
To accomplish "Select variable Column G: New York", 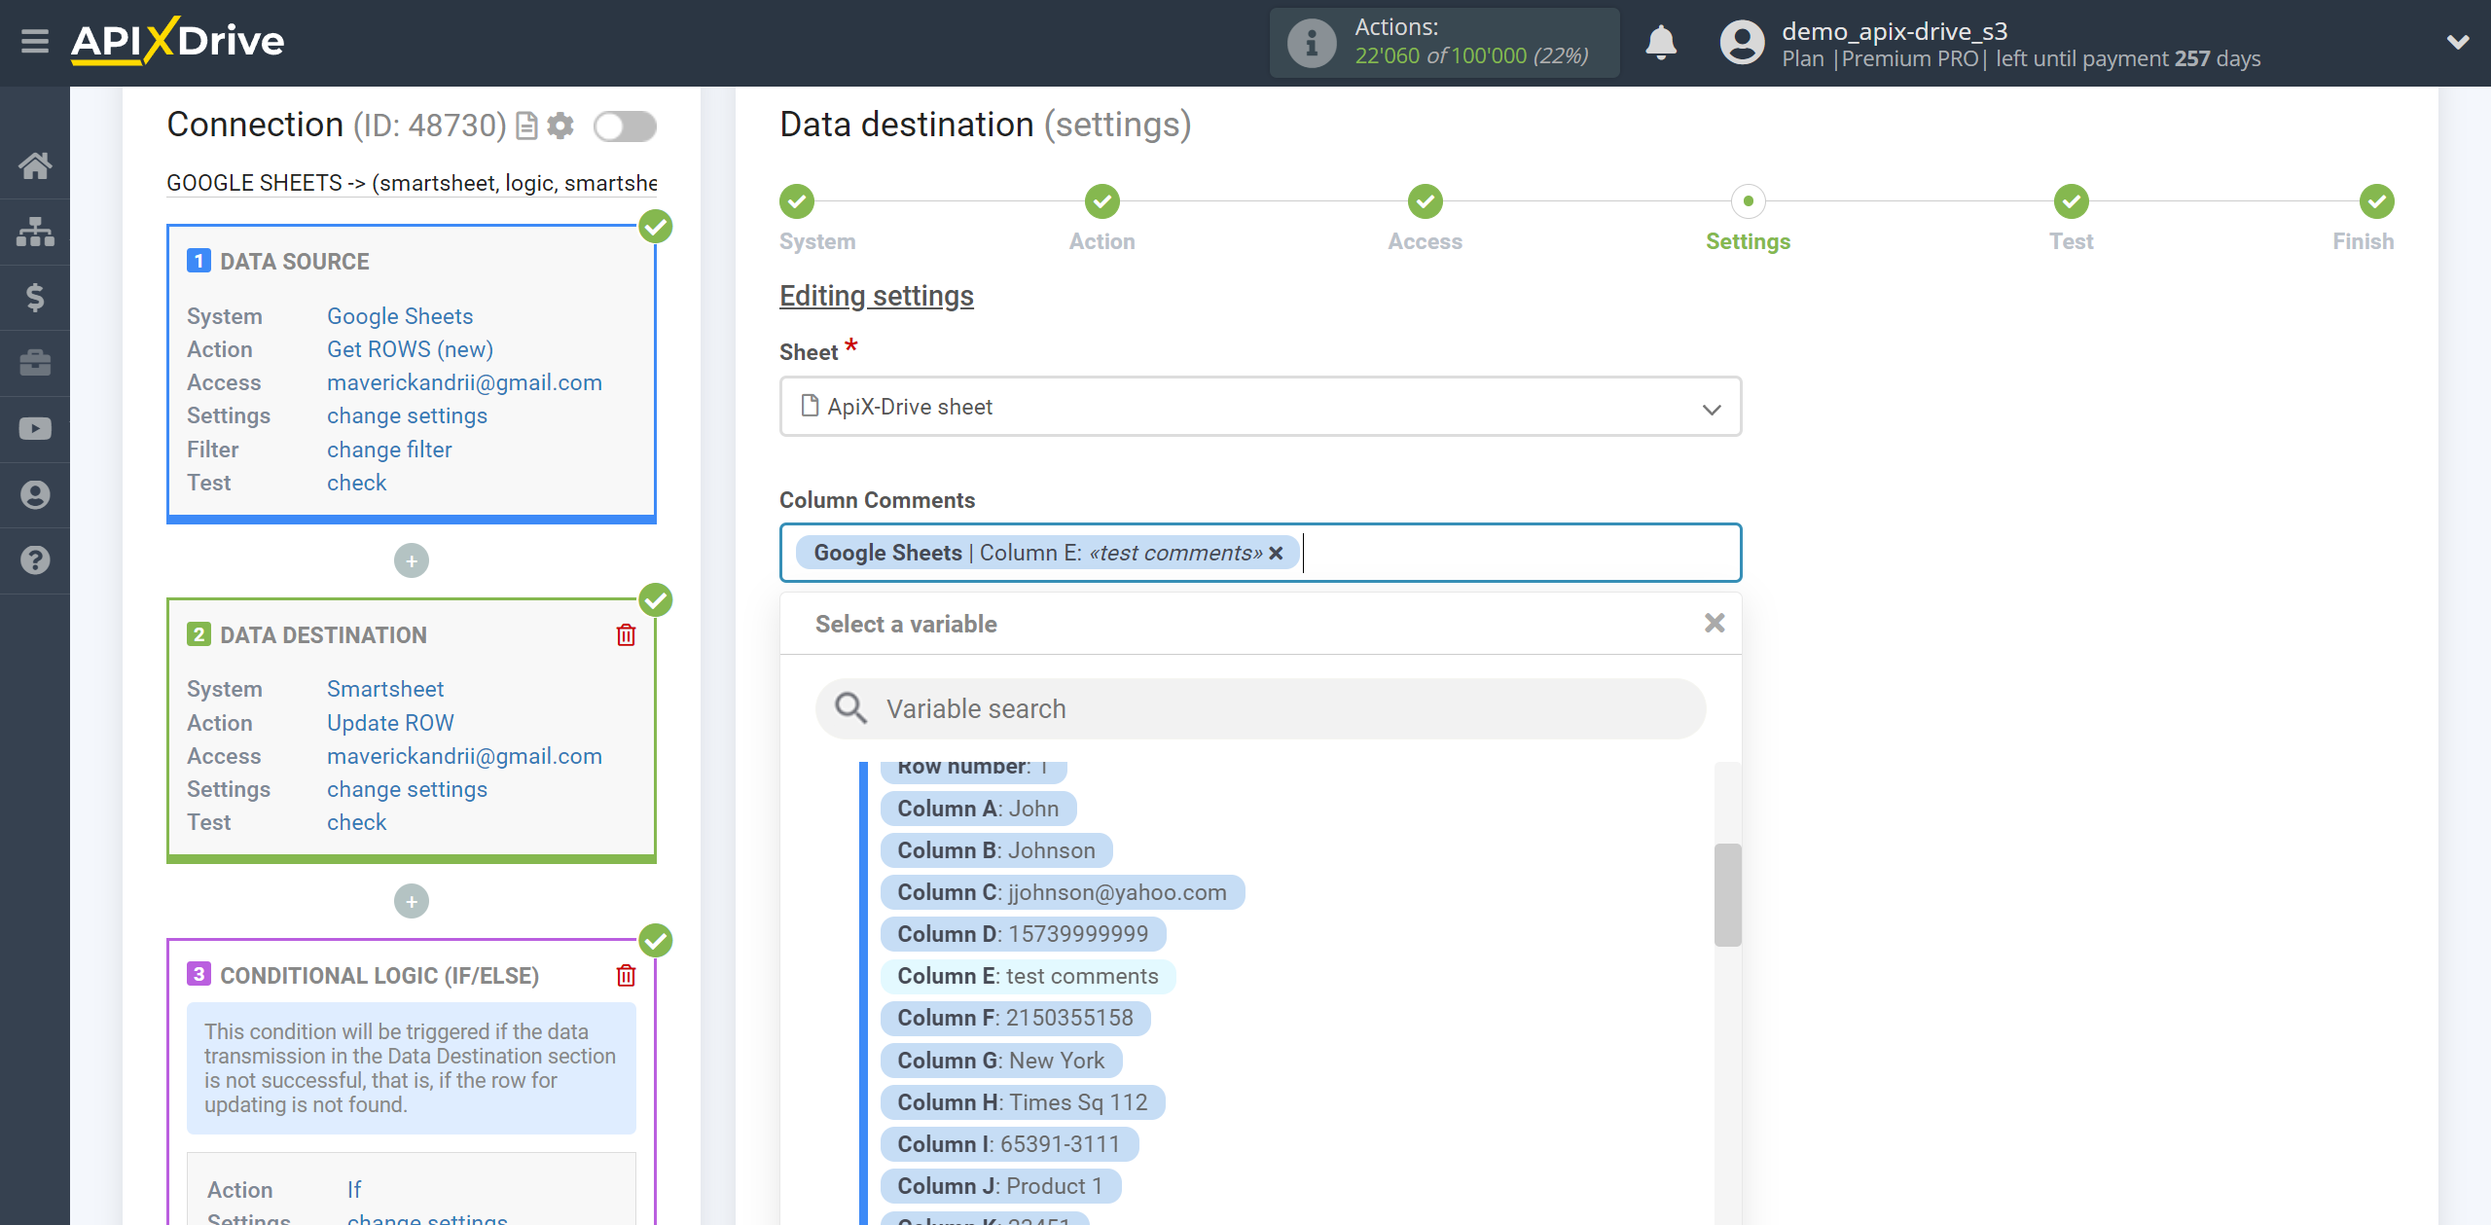I will [x=1000, y=1061].
